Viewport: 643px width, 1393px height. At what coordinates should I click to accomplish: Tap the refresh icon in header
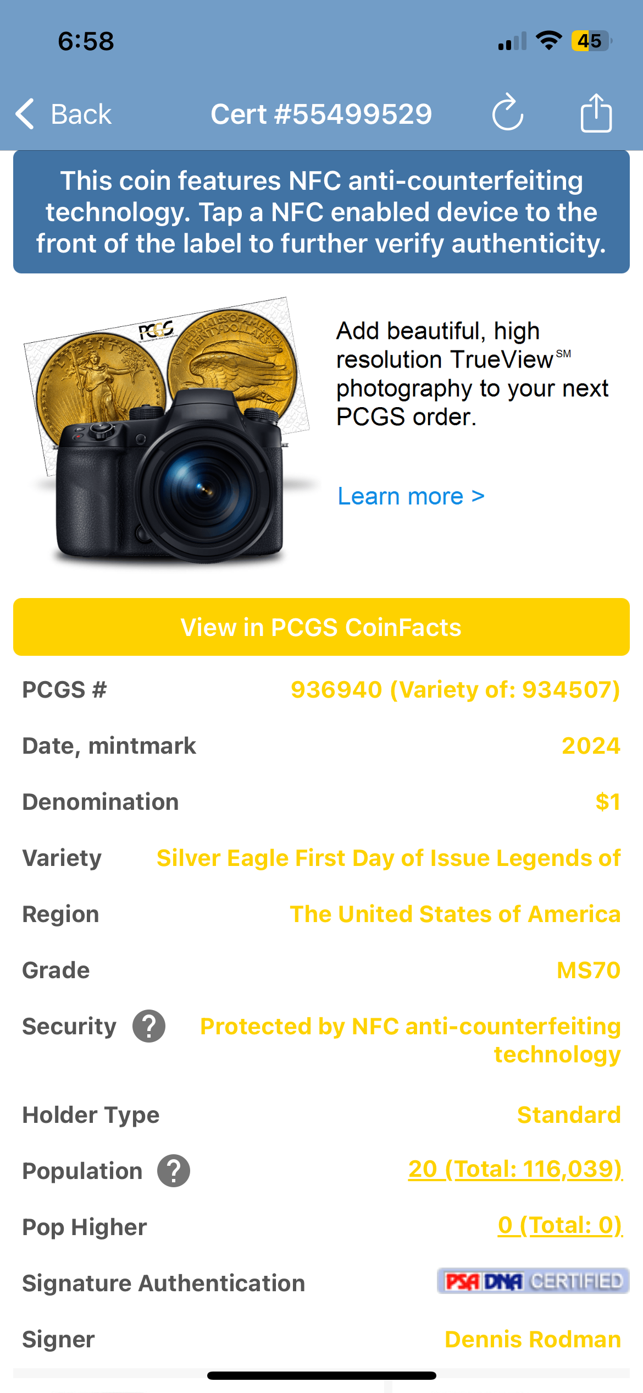pos(507,113)
